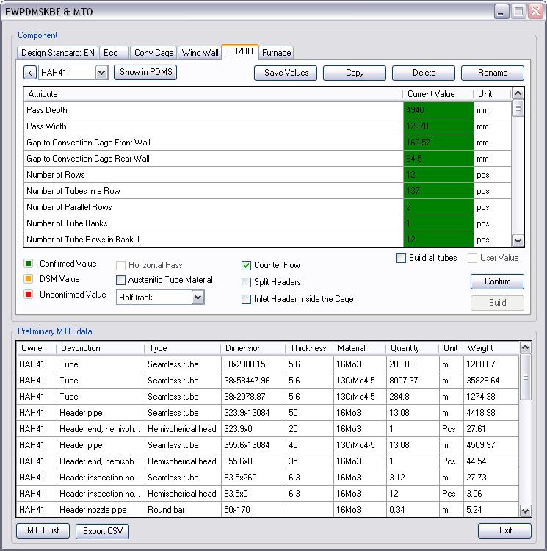Image resolution: width=547 pixels, height=551 pixels.
Task: Open the HAH41 component dropdown
Action: 101,73
